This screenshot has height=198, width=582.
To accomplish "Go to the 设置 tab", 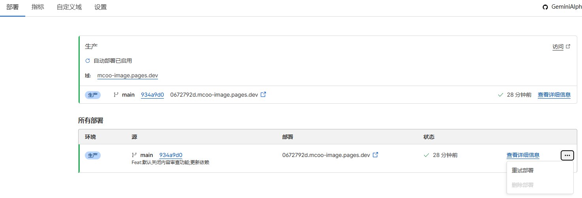I will [x=101, y=7].
